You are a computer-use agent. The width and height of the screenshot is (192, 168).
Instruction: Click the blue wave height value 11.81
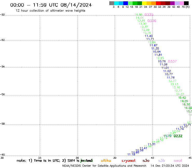158,55
